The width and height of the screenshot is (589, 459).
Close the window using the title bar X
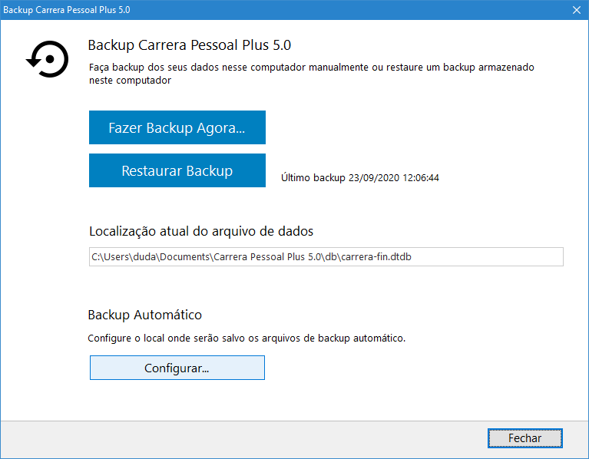tap(576, 10)
